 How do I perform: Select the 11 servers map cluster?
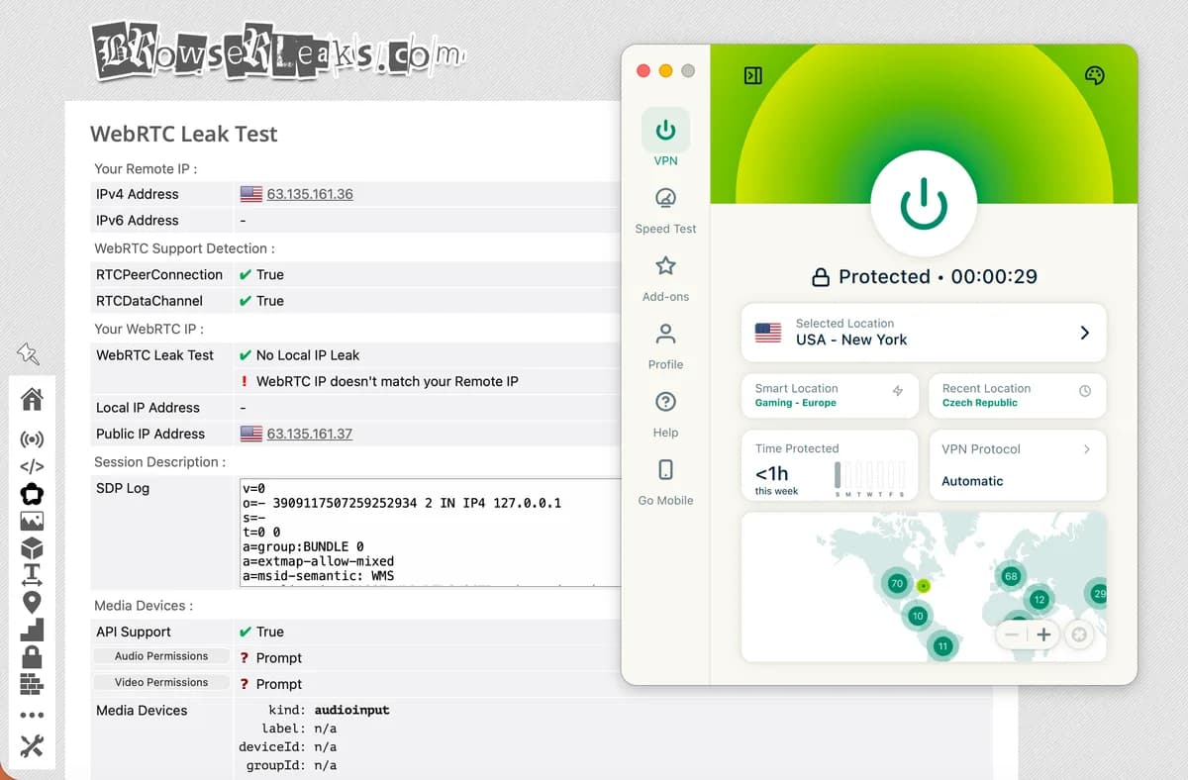[x=941, y=646]
